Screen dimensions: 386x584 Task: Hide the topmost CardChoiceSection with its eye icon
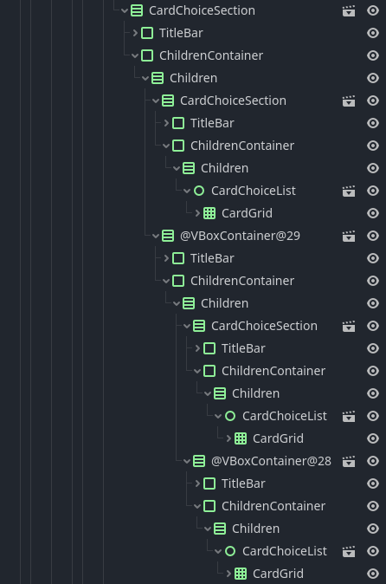[x=373, y=10]
